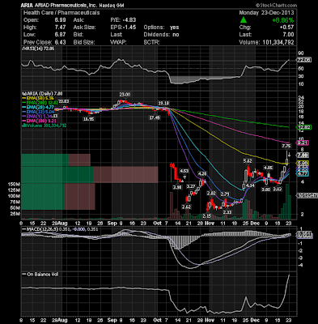Screen dimensions: 318x324
Task: Click the blue EMA(13) legend entry
Action: 37,111
